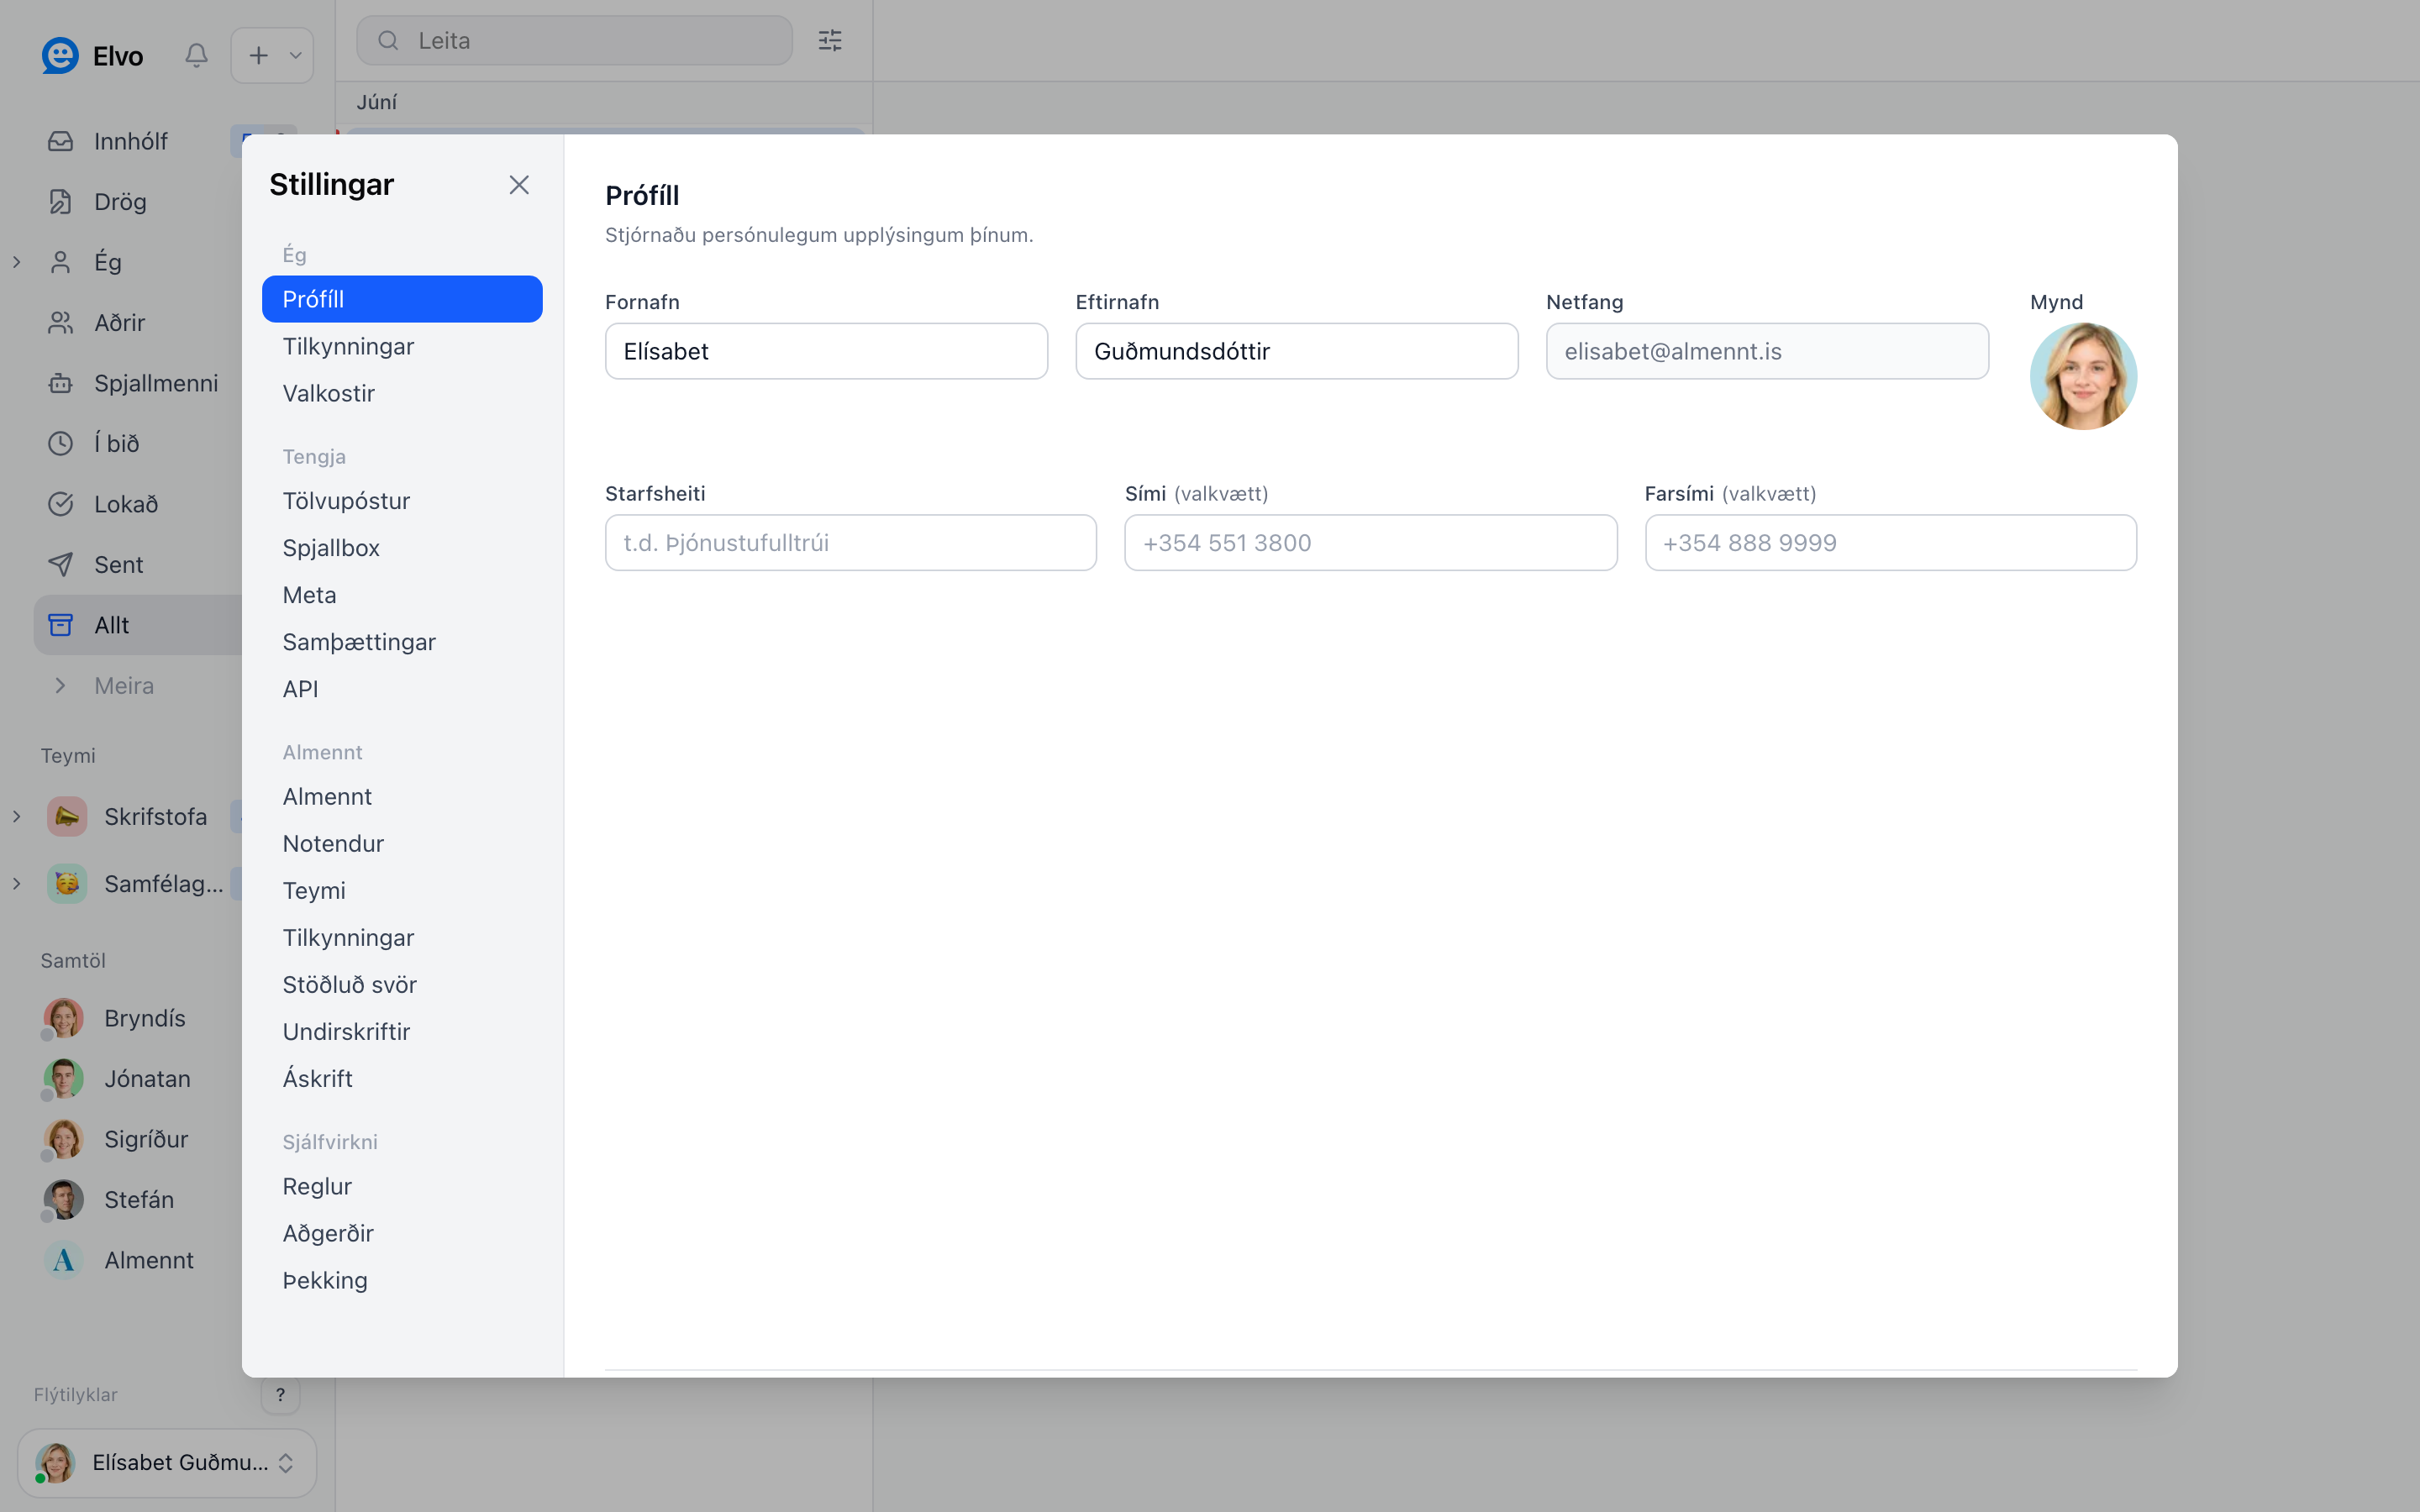Click the search magnifier icon
2420x1512 pixels.
(389, 40)
